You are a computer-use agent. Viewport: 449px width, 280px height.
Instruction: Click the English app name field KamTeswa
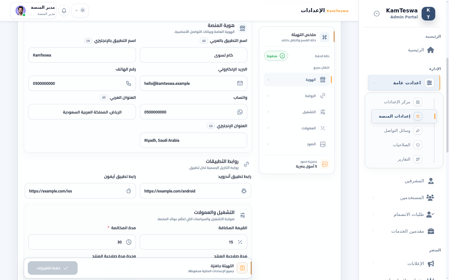(82, 55)
